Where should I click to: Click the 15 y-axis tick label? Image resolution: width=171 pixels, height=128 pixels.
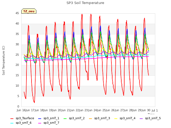coord(17,75)
